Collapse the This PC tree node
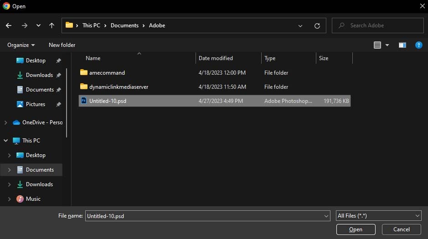 click(5, 141)
